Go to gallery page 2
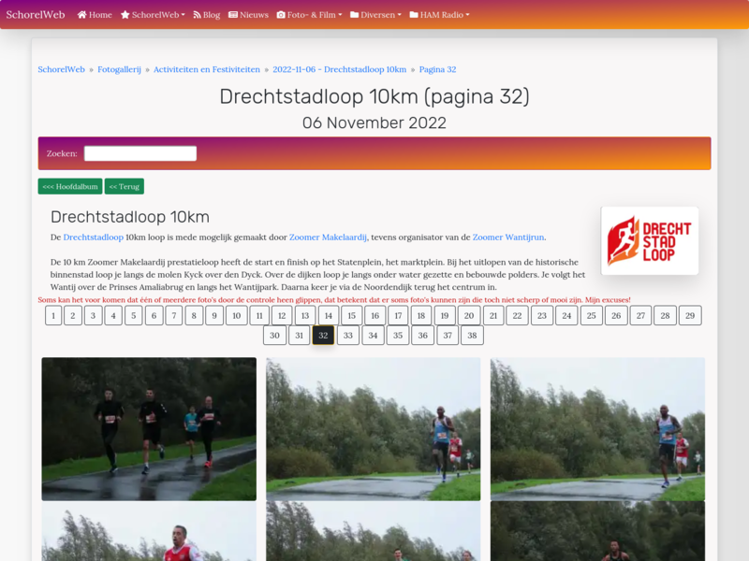The image size is (749, 561). click(73, 315)
